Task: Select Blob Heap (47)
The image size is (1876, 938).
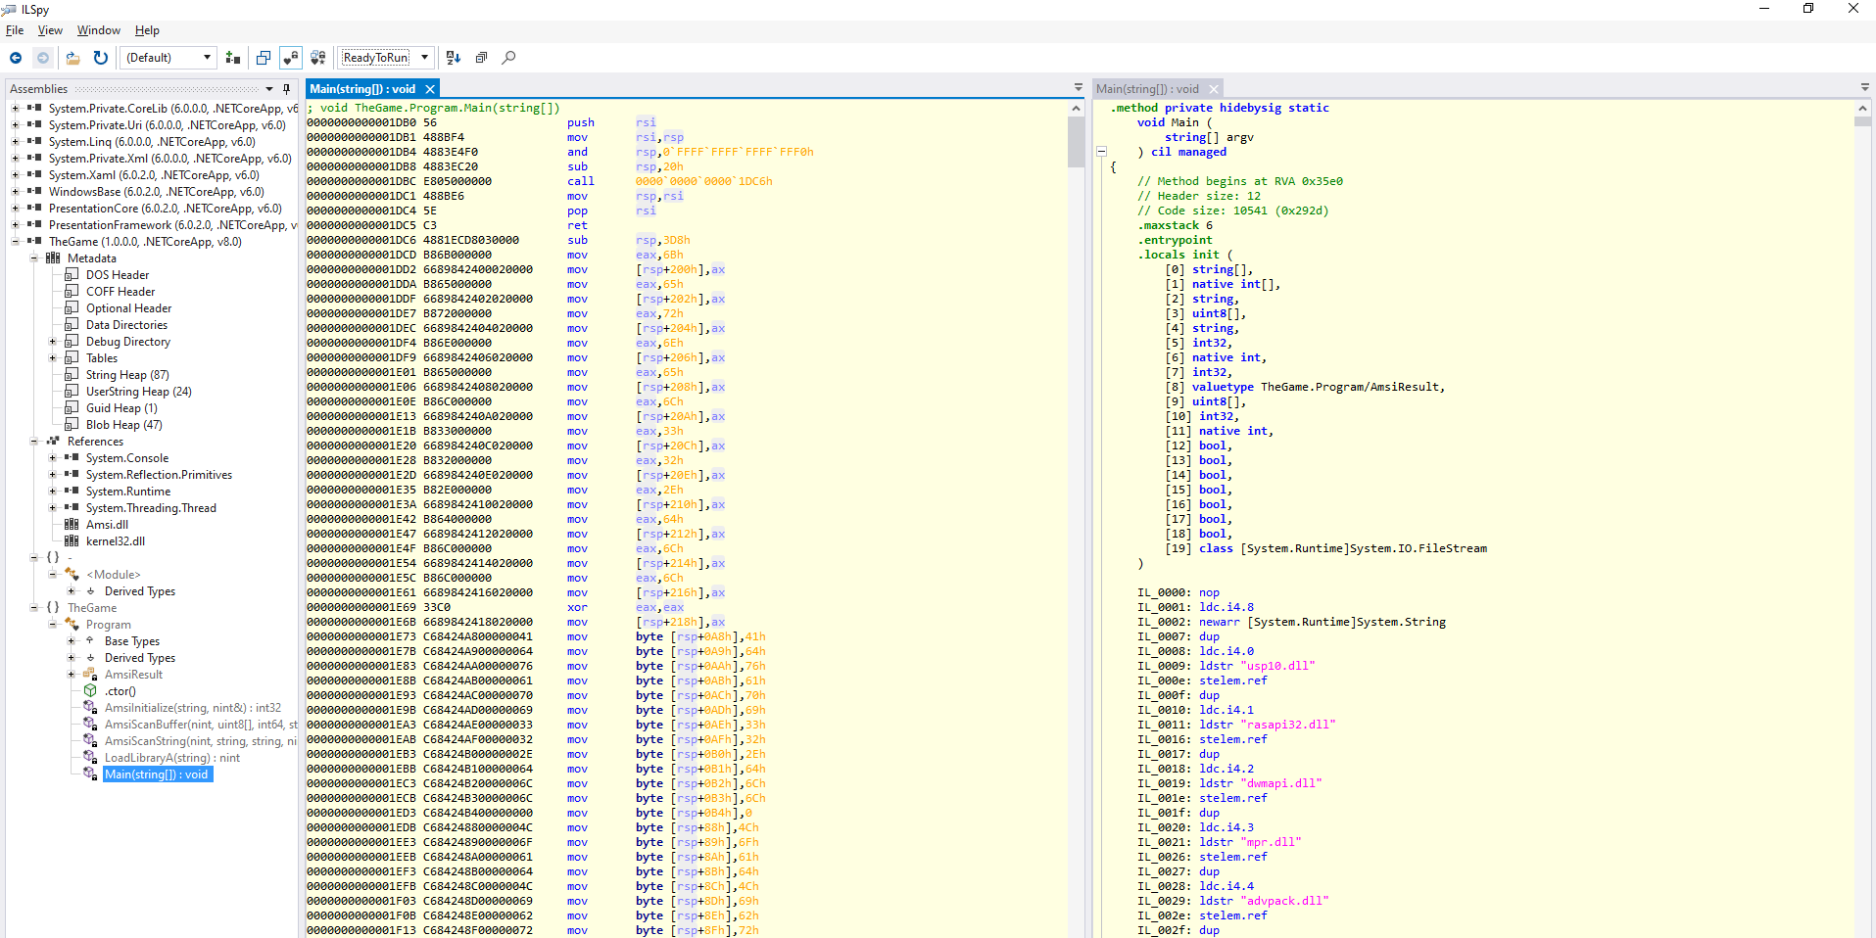Action: [x=123, y=425]
